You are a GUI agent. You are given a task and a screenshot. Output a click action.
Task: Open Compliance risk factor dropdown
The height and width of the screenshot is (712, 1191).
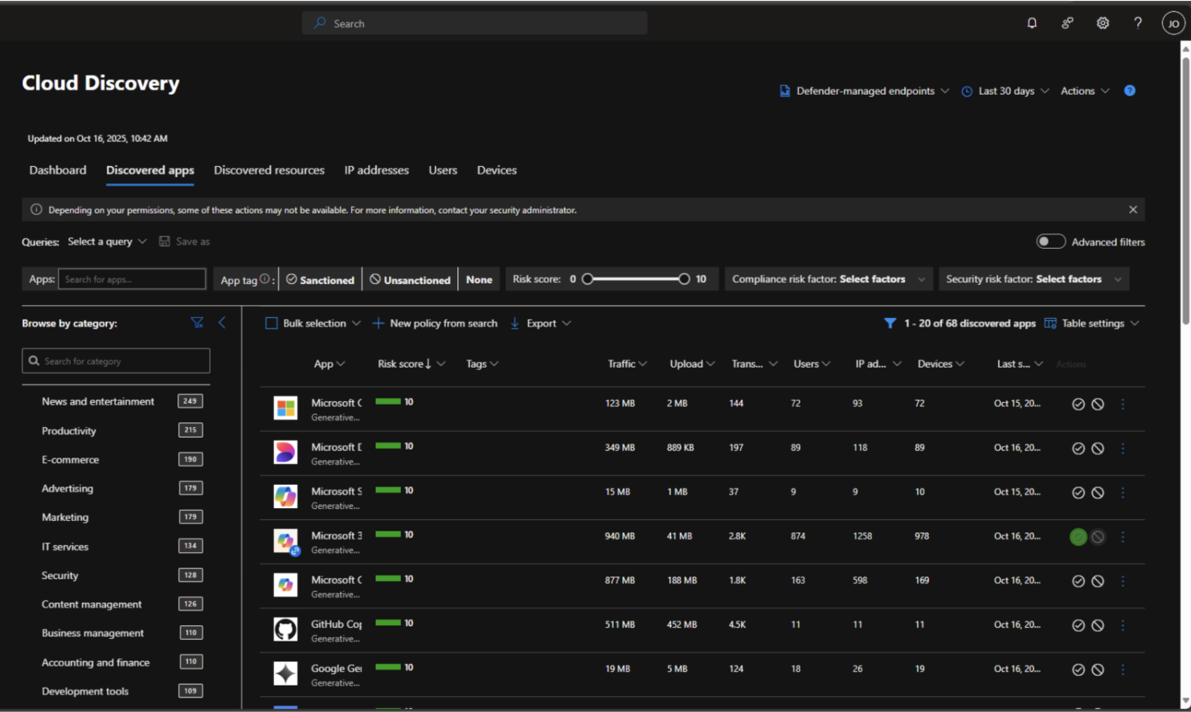click(x=829, y=279)
